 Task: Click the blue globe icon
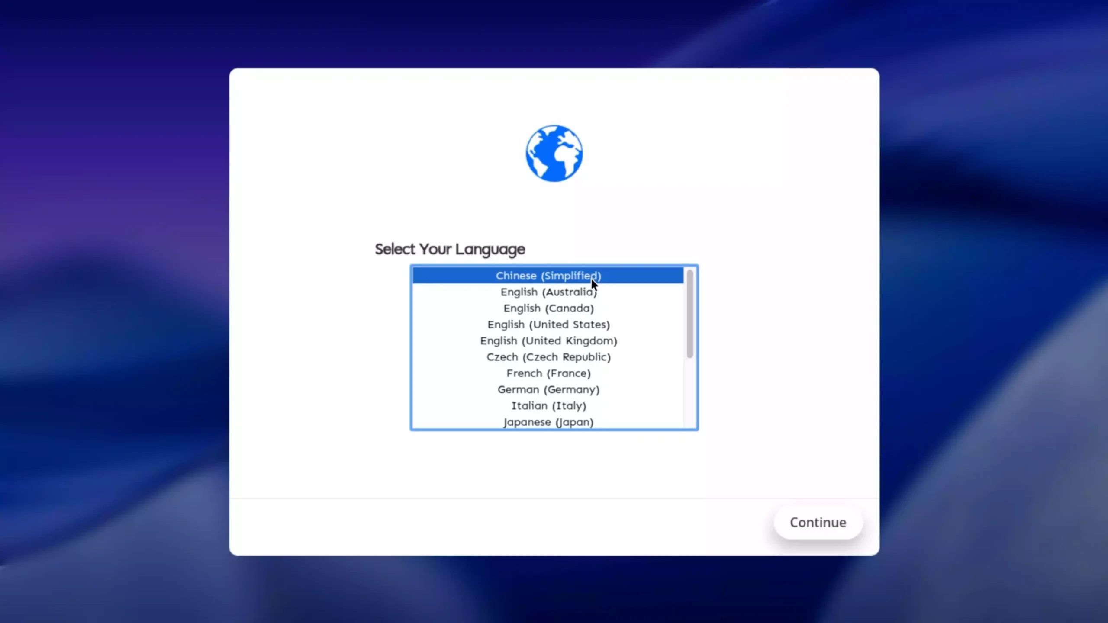554,153
